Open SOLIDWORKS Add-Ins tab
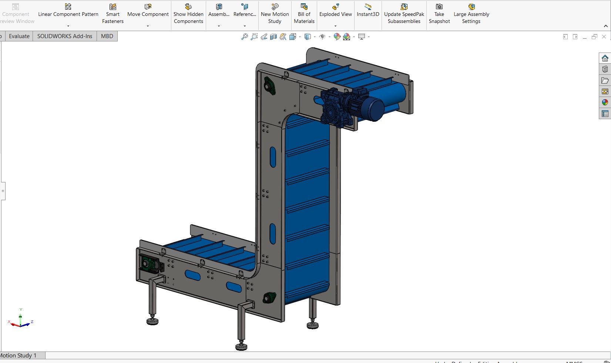Screen dimensions: 611x363 pyautogui.click(x=65, y=36)
